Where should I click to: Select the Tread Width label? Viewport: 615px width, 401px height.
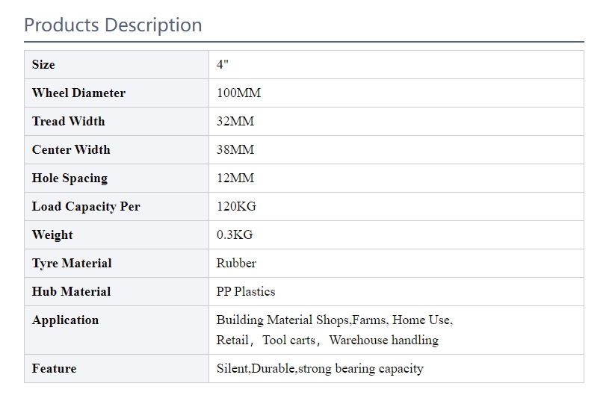(68, 121)
